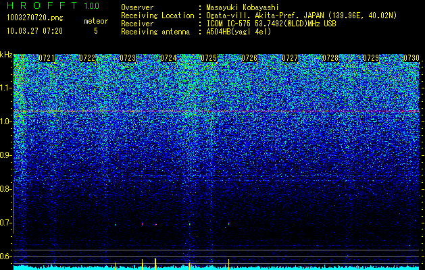Click the 0727 time label

click(290, 58)
